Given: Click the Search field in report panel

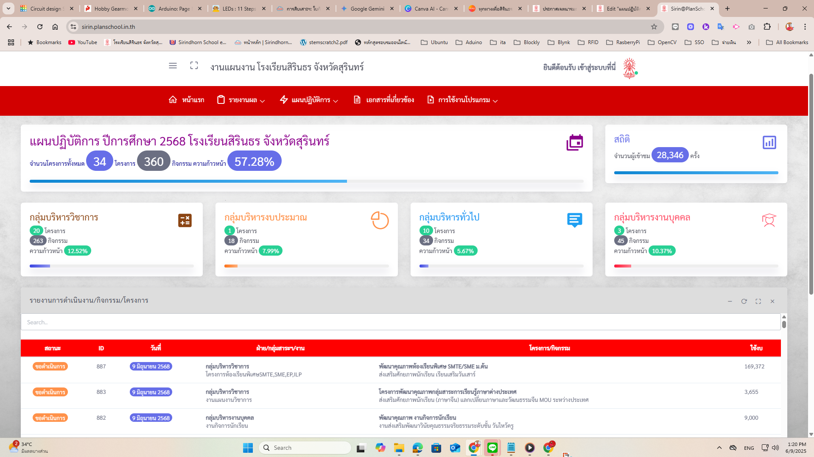Looking at the screenshot, I should 400,322.
